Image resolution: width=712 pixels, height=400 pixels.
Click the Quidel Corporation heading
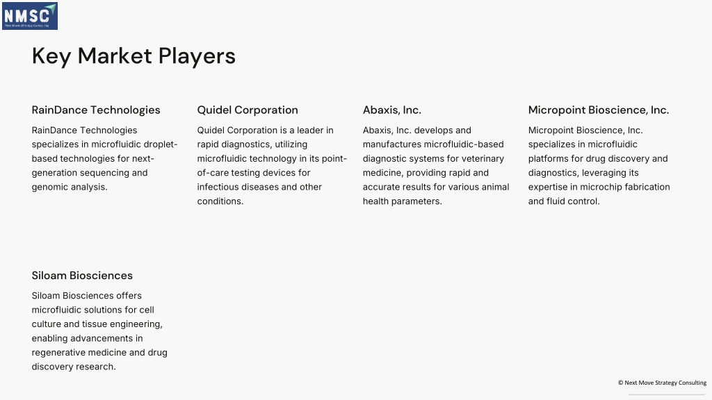248,110
